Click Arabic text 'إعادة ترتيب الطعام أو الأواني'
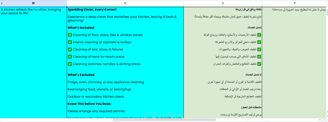Viewport: 328px width, 122px height. 241,89
